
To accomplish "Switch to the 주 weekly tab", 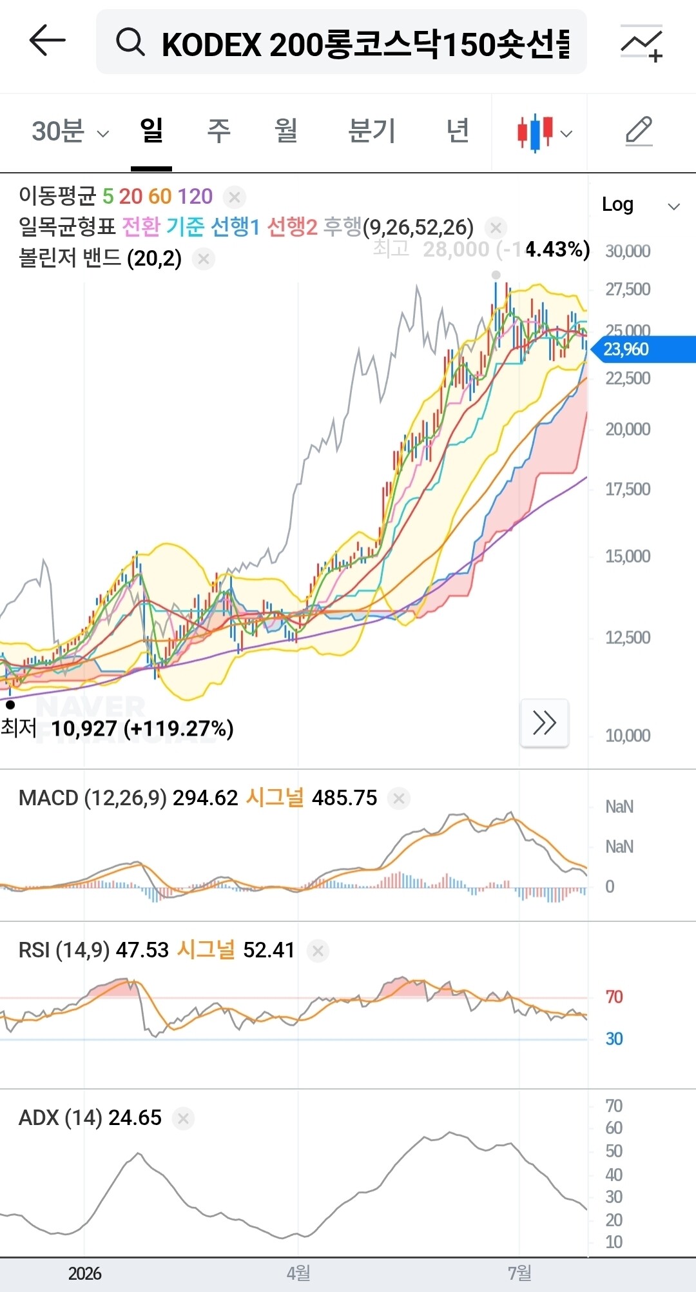I will 218,131.
